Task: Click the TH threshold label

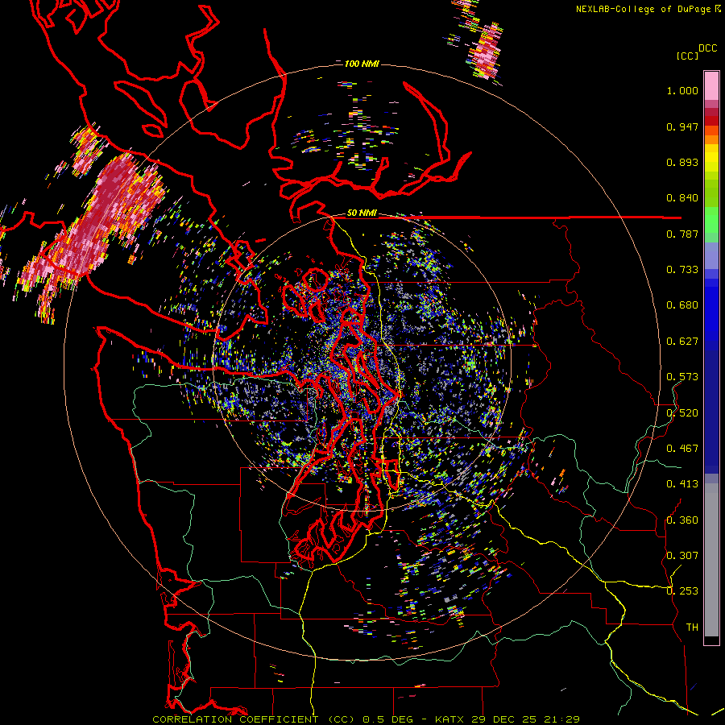Action: 692,628
